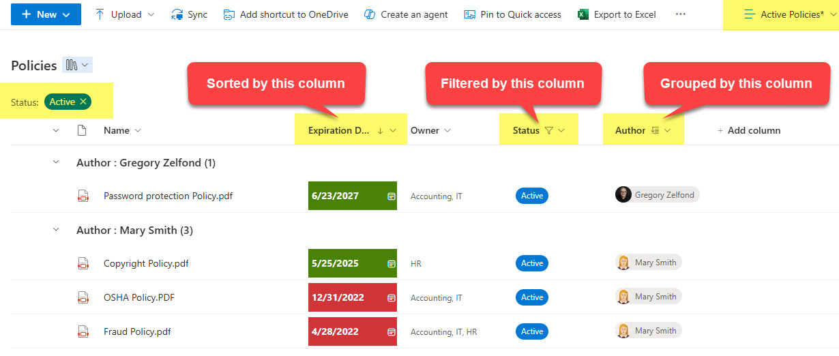Click the Sync icon
The height and width of the screenshot is (356, 839).
[x=177, y=14]
